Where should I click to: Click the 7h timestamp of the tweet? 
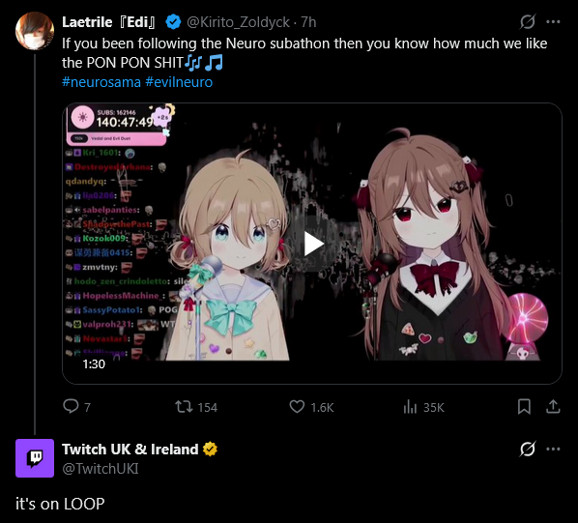(308, 22)
